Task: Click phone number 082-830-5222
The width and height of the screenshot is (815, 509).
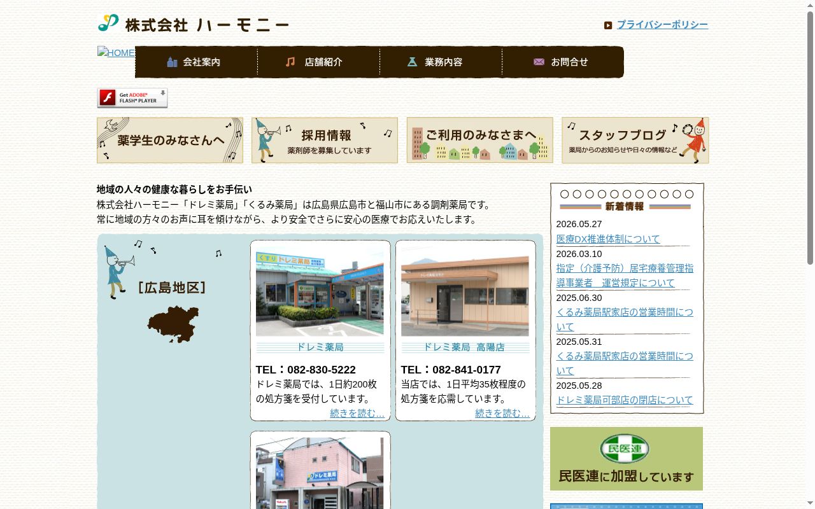Action: pos(322,370)
